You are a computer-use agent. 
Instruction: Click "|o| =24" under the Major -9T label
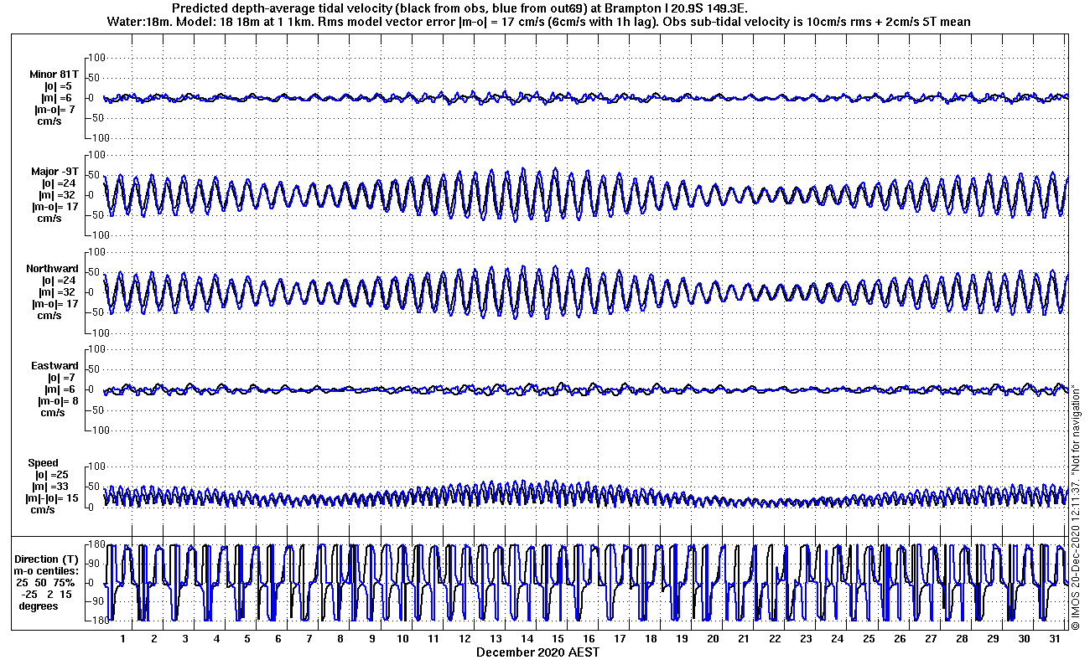59,183
